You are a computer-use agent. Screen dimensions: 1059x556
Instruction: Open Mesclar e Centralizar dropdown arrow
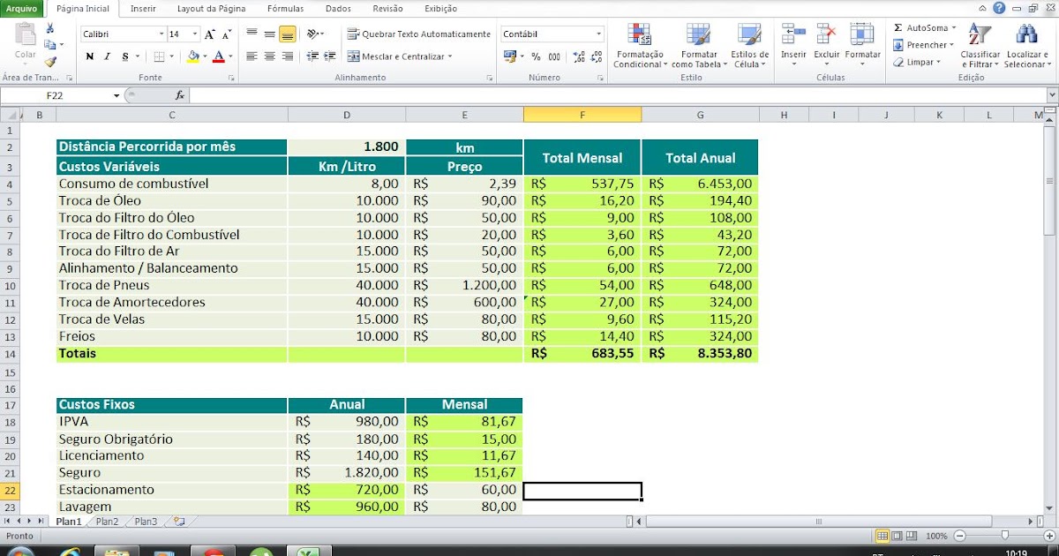tap(450, 56)
